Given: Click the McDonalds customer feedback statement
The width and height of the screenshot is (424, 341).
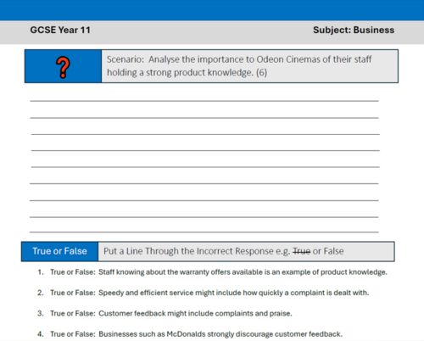Looking at the screenshot, I should [220, 334].
